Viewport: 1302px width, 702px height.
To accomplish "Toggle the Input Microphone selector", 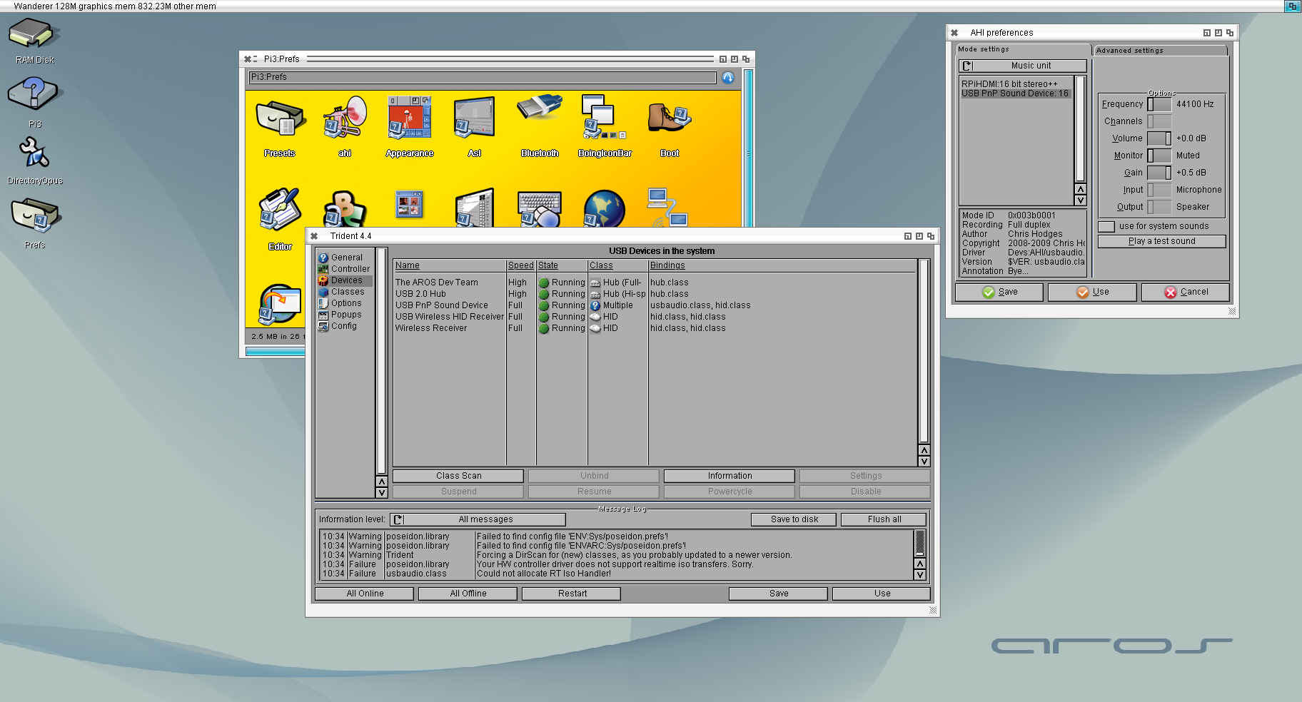I will [1159, 190].
